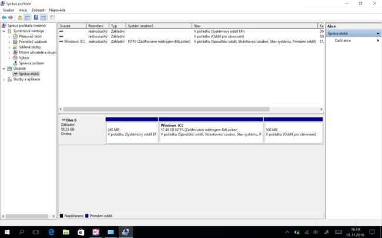Viewport: 382px width, 238px height.
Task: Click the Správce zařízení icon in tree
Action: [x=15, y=63]
